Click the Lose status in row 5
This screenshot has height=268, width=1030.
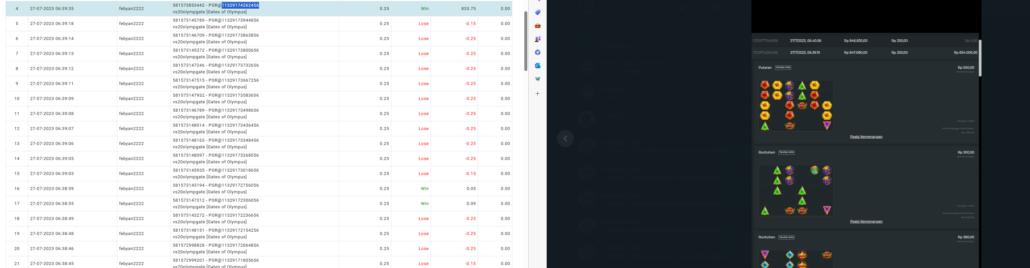click(423, 24)
